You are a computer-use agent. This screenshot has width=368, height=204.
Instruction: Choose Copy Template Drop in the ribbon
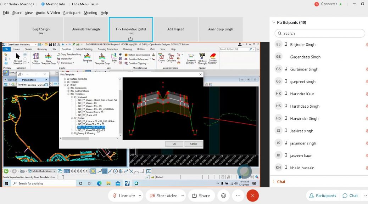[69, 55]
